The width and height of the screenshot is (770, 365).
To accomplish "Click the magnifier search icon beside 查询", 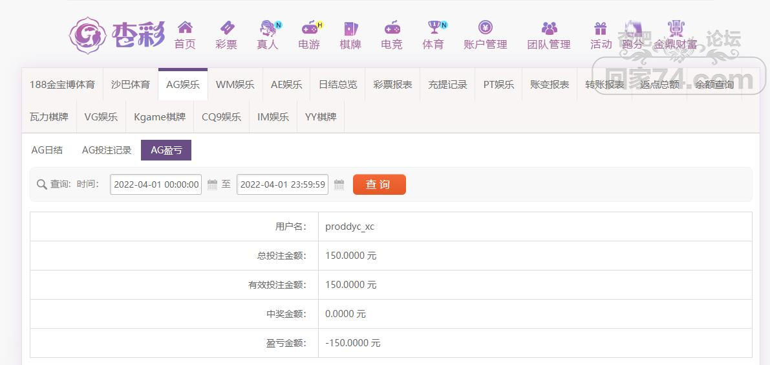I will 42,184.
